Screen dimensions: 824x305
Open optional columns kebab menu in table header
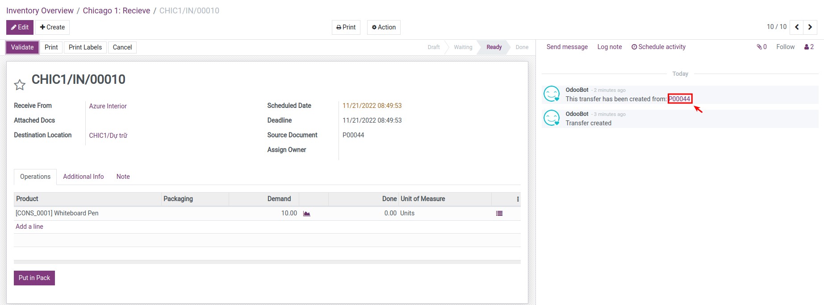518,199
